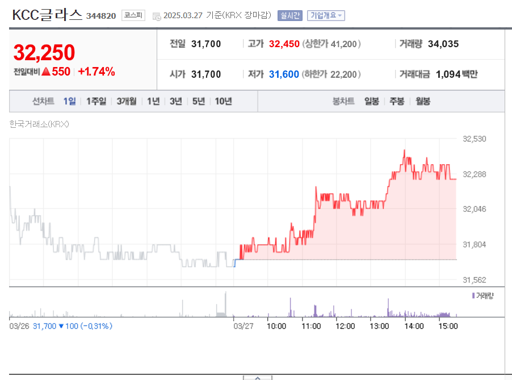Click the blue down triangle next to 100
The width and height of the screenshot is (512, 380).
61,326
